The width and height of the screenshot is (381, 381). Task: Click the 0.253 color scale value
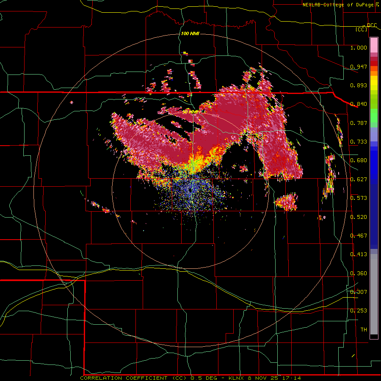[x=359, y=311]
